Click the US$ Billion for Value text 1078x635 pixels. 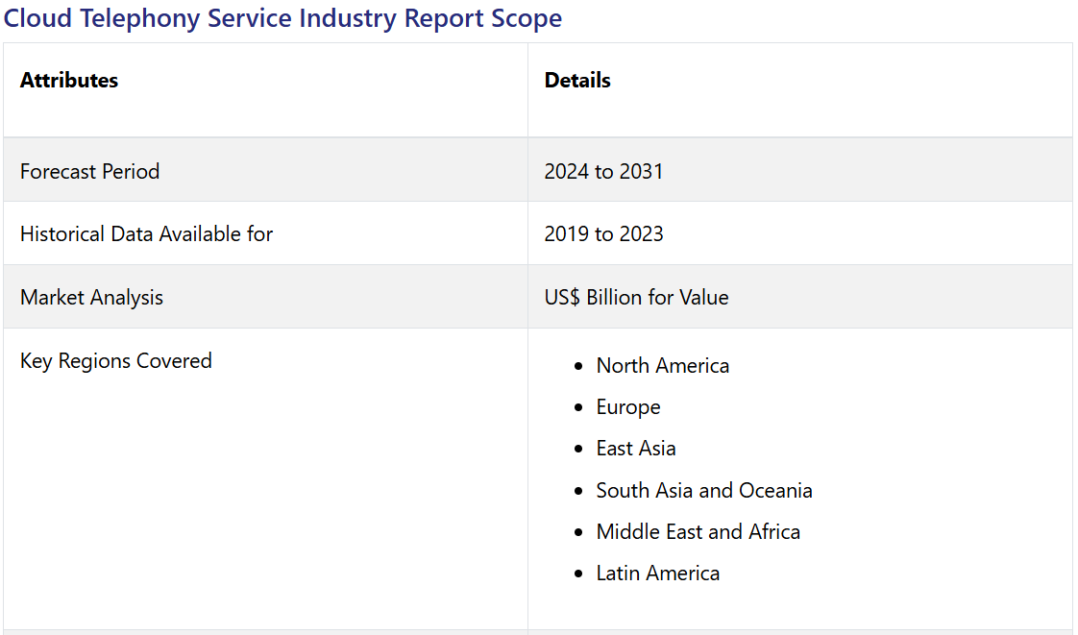tap(636, 297)
